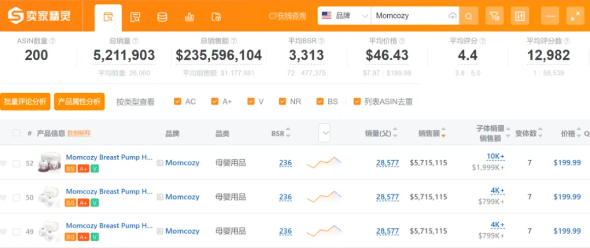Viewport: 590px width, 248px height.
Task: Sort by 销量(父) column arrows
Action: click(395, 133)
